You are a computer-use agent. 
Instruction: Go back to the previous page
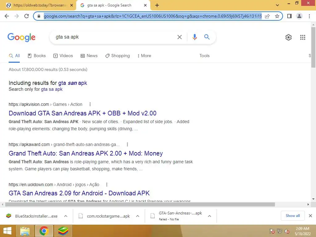(7, 16)
